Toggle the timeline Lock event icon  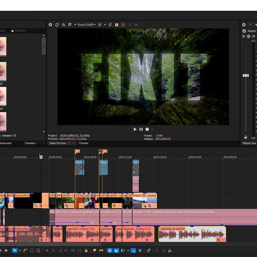(x=86, y=251)
